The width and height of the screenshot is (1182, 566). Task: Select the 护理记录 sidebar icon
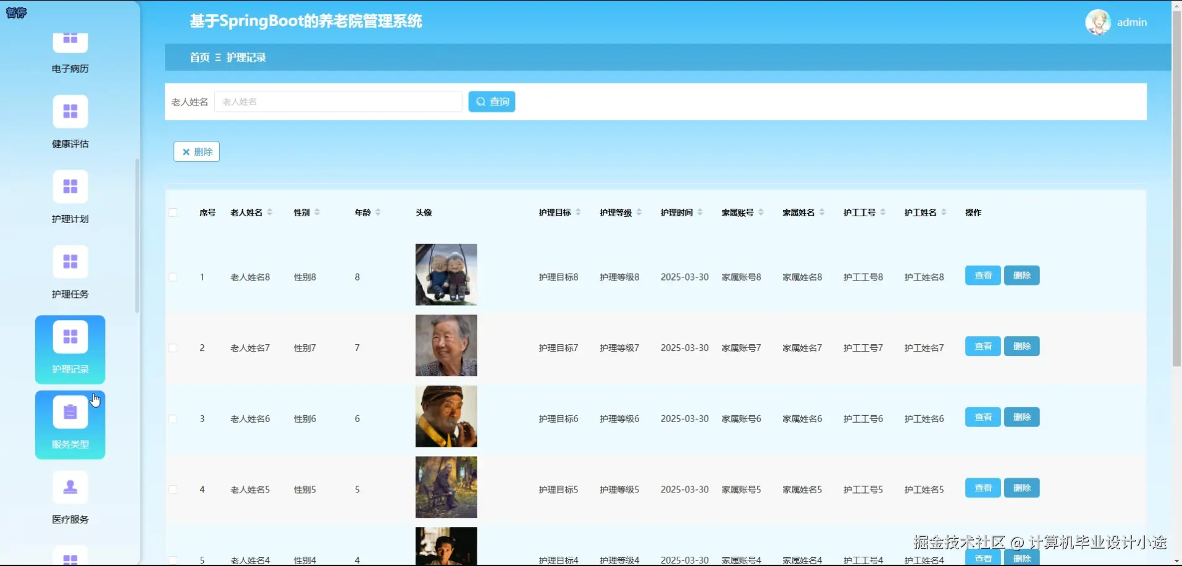point(70,337)
